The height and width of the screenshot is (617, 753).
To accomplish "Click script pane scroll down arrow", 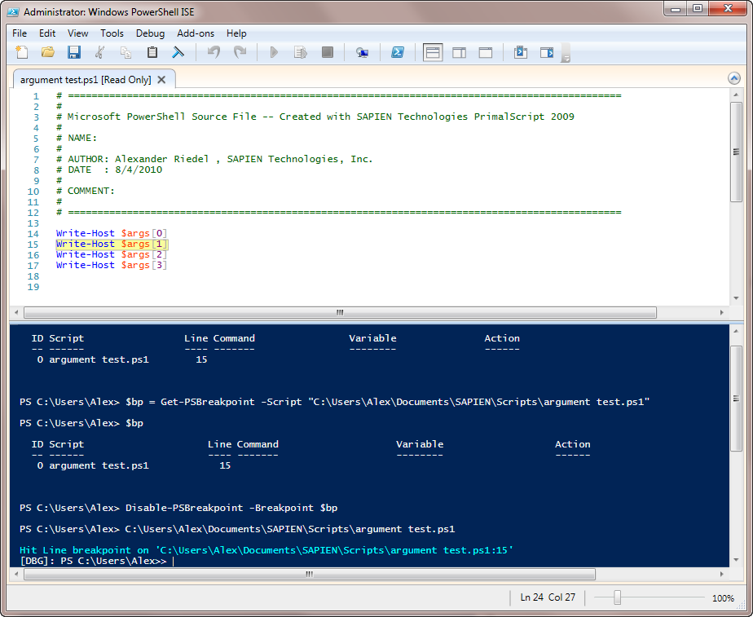I will pyautogui.click(x=736, y=298).
